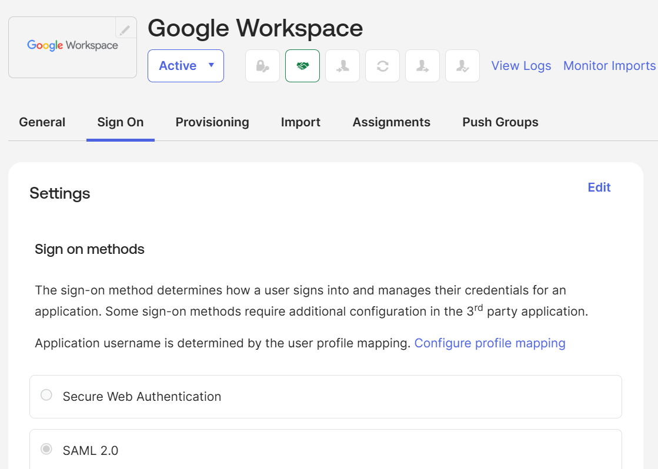Click the push user provisioning icon
This screenshot has width=658, height=469.
[422, 66]
